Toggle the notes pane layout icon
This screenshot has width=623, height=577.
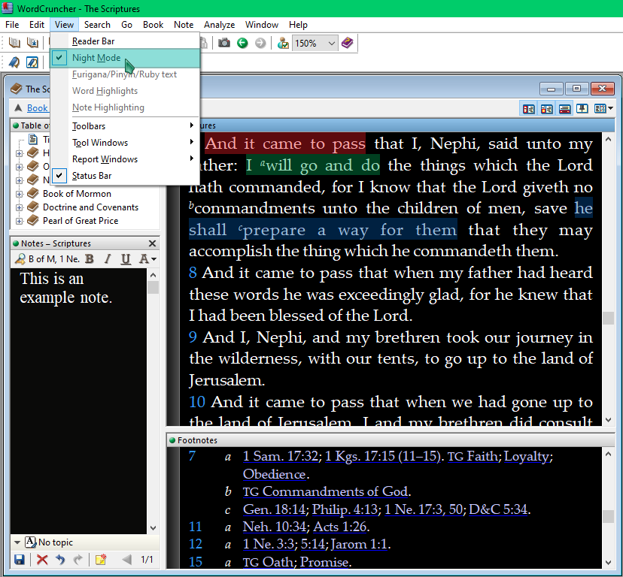[x=547, y=109]
